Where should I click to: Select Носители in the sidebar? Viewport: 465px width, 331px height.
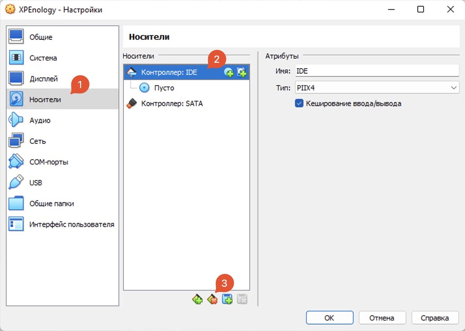pos(63,99)
